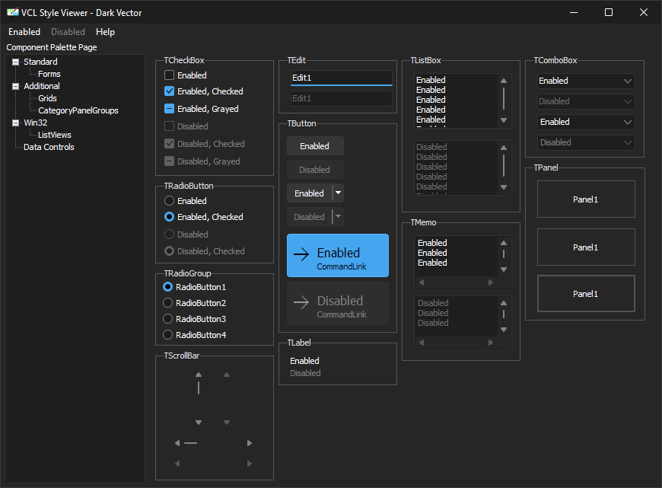Click up arrow of enabled TMemo vertical scrollbar
This screenshot has height=488, width=662.
click(x=503, y=243)
